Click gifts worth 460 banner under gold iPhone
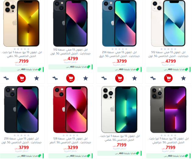This screenshot has height=159, width=192. (22, 69)
